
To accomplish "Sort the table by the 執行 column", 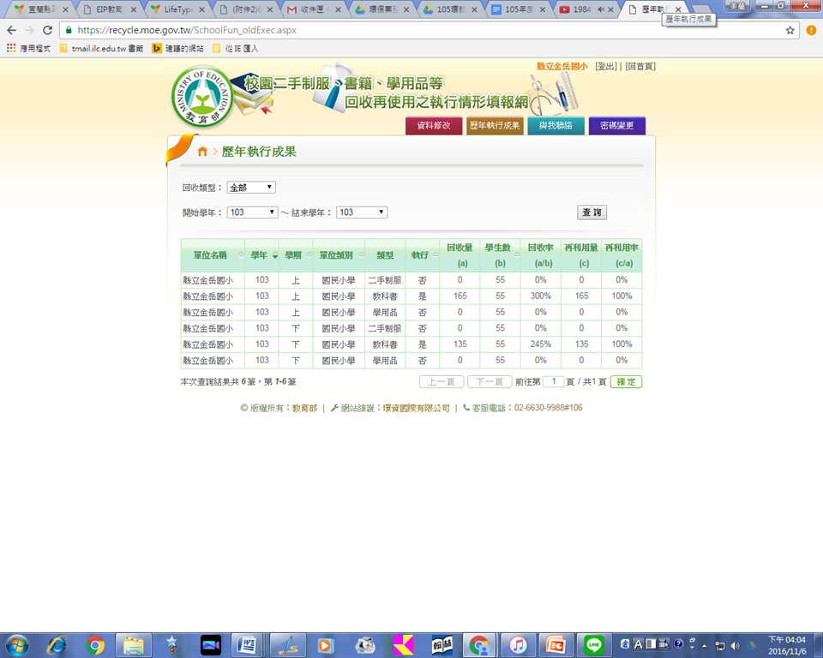I will tap(422, 255).
